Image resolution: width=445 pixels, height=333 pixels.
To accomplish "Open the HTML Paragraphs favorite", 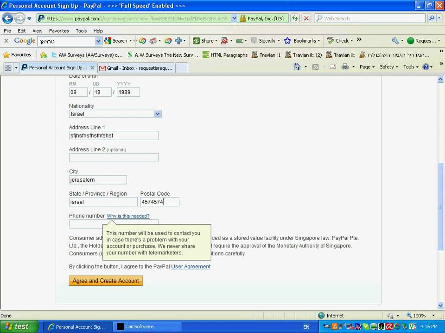I will point(225,55).
